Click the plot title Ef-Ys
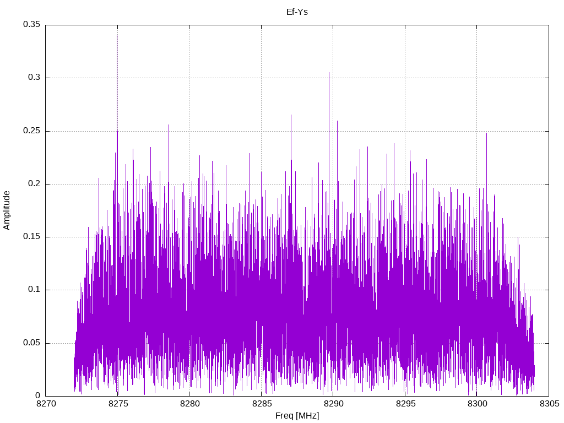 pos(297,12)
